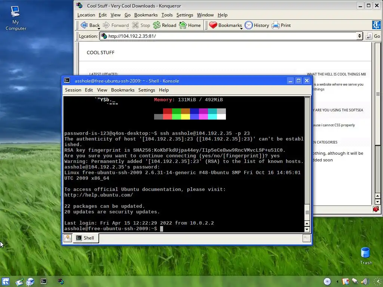Click the red bug icon in Konqueror status bar

coord(376,209)
